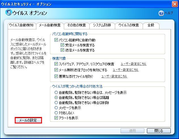Open ユーザー設定はこちら link for spyware check
Viewport: 179px width, 139px height.
(x=134, y=64)
